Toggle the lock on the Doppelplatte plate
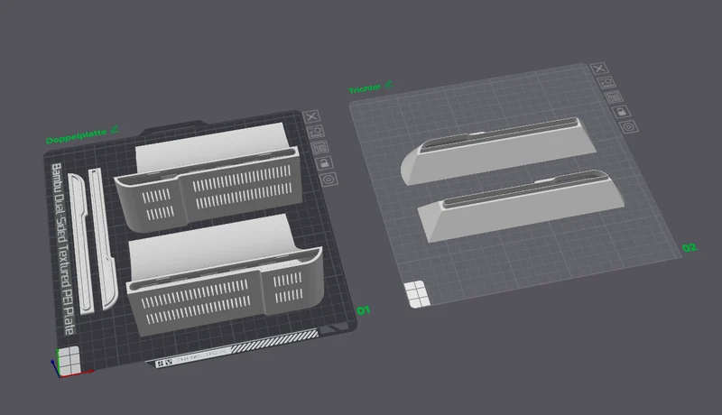Image resolution: width=722 pixels, height=415 pixels. 324,163
